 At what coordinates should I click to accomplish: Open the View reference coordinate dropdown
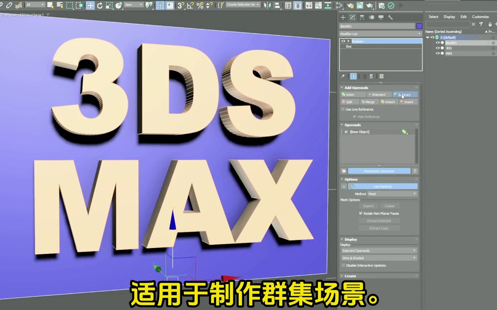(x=133, y=5)
